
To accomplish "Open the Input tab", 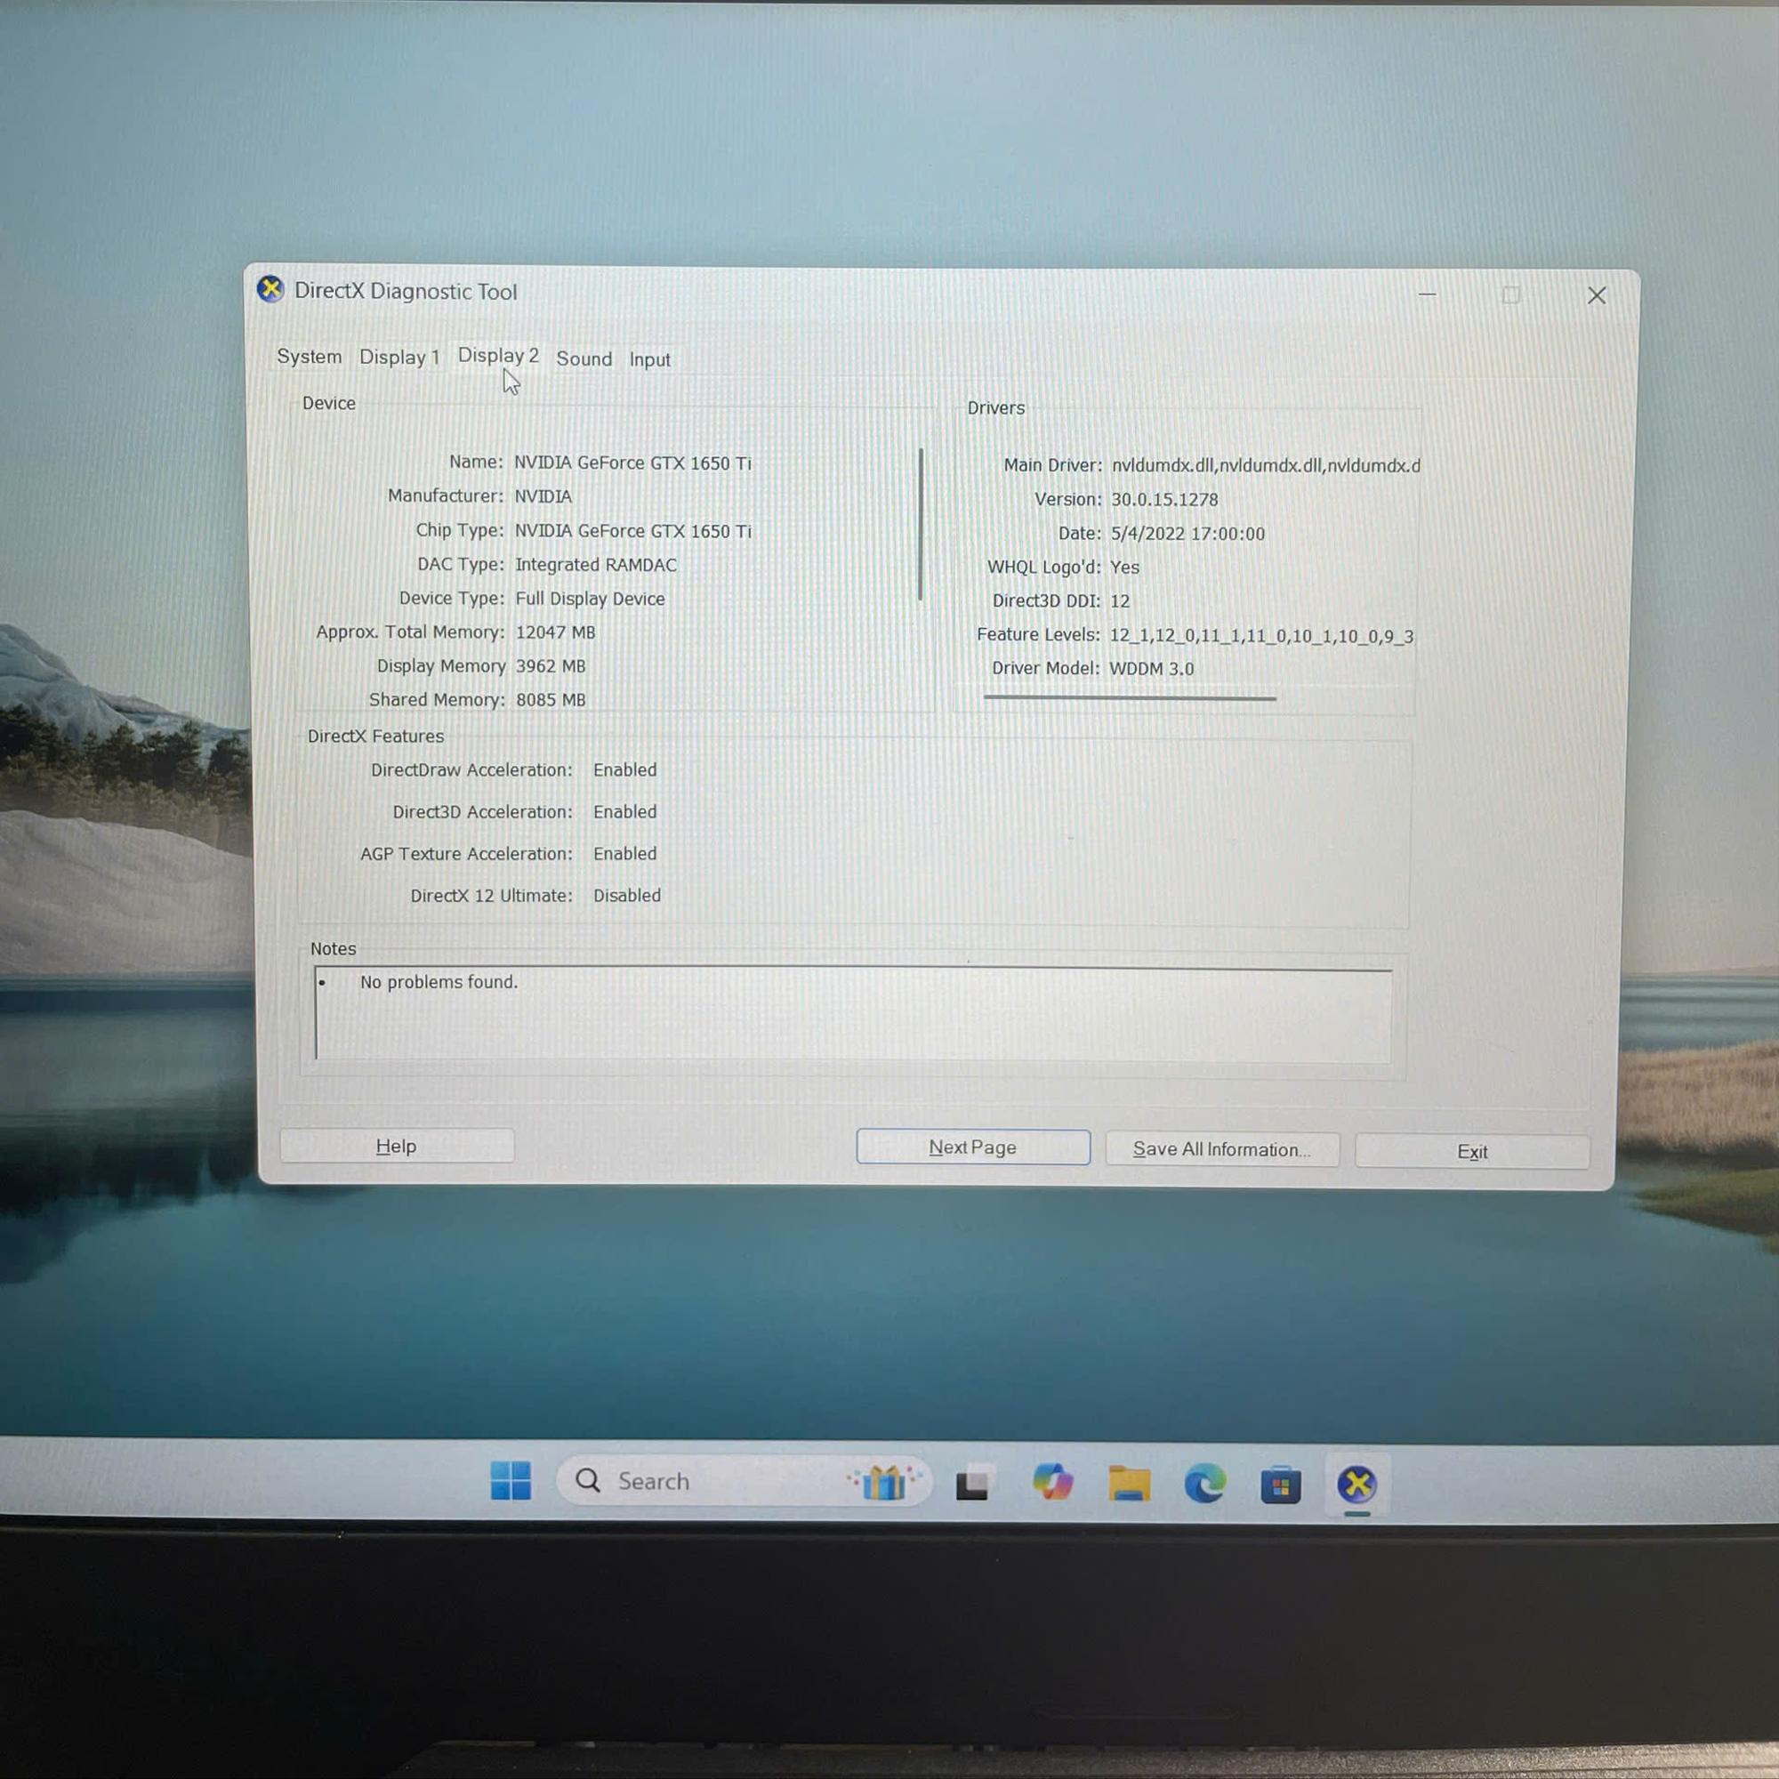I will [649, 360].
